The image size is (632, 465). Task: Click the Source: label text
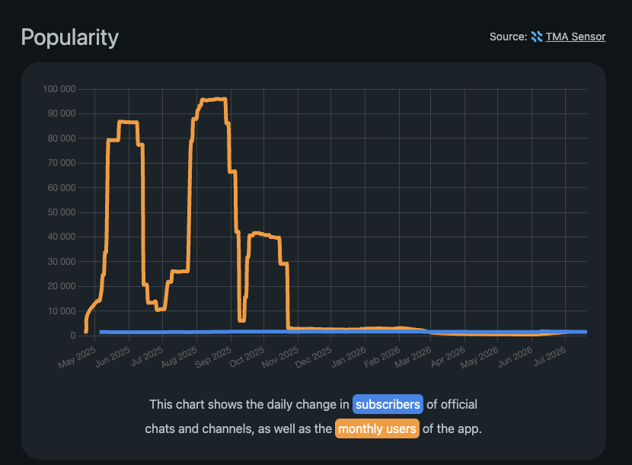point(508,37)
